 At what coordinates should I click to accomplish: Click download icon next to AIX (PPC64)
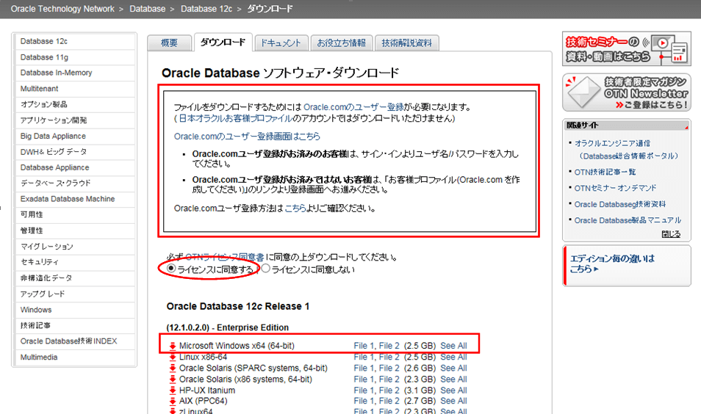tap(173, 401)
